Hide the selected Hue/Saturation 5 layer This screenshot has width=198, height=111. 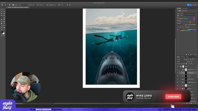coord(177,73)
